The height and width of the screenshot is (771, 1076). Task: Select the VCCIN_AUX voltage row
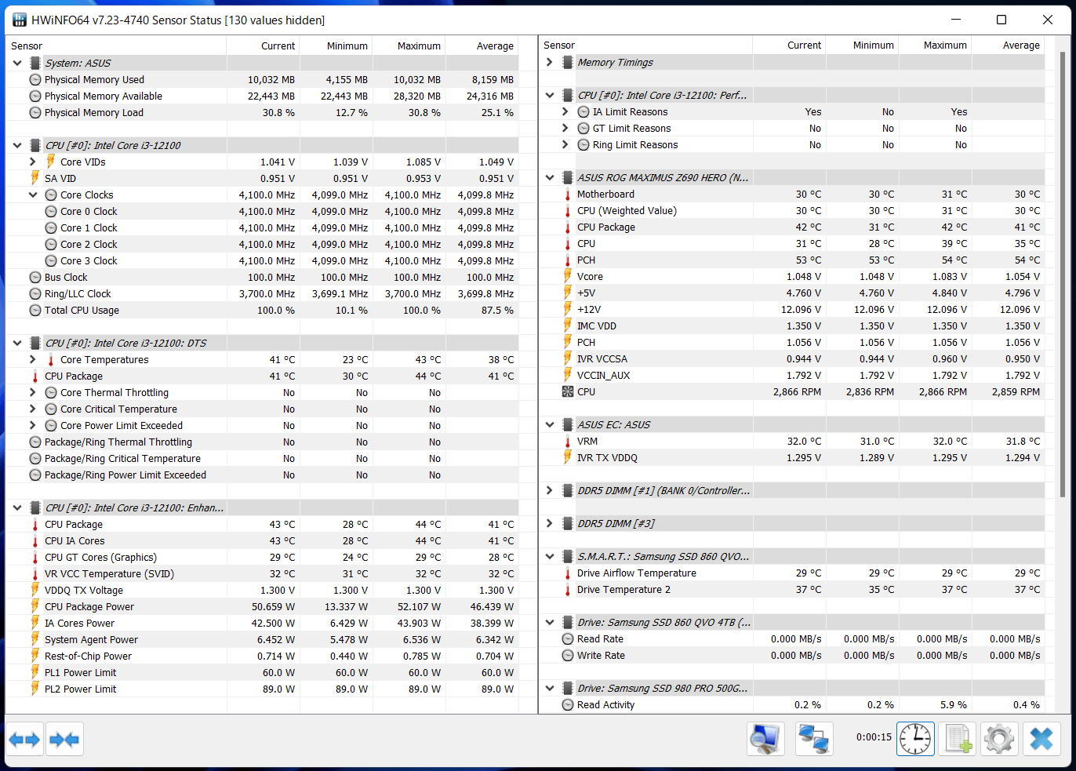[x=792, y=375]
